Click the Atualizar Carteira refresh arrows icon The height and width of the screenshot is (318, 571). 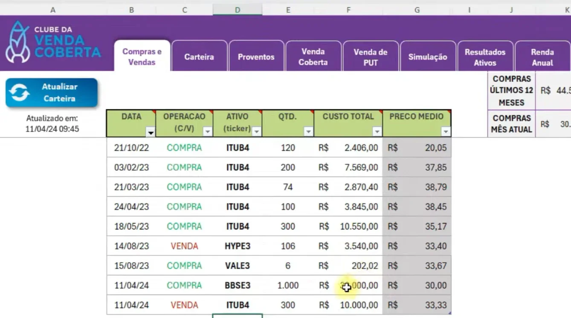point(20,93)
